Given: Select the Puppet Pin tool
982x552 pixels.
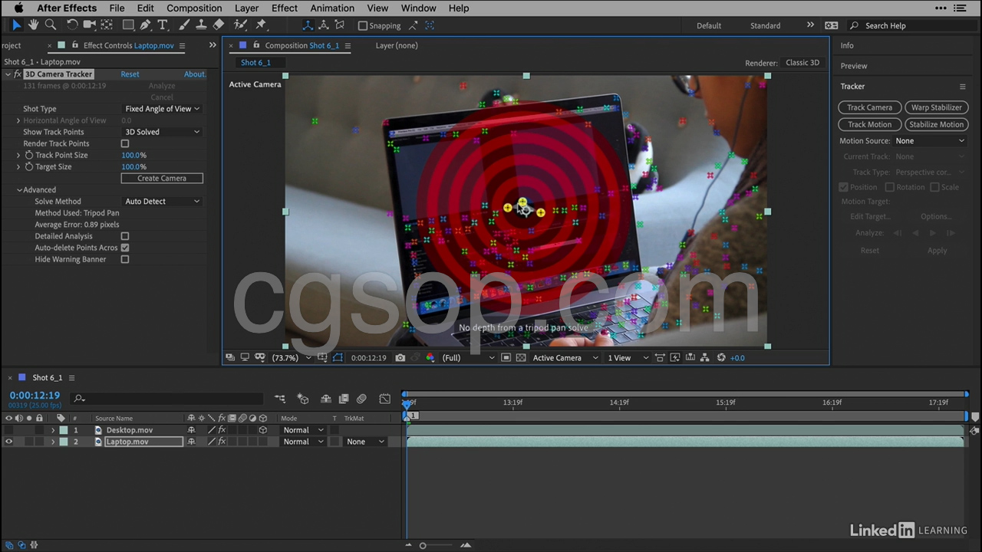Looking at the screenshot, I should point(261,25).
